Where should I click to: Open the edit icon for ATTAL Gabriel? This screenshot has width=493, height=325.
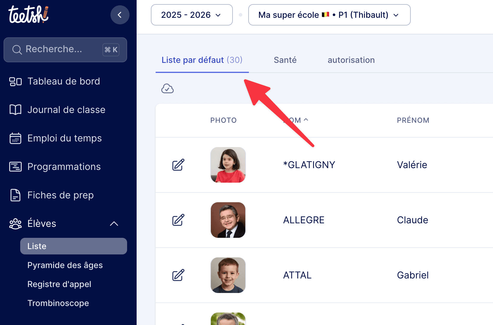pos(178,275)
